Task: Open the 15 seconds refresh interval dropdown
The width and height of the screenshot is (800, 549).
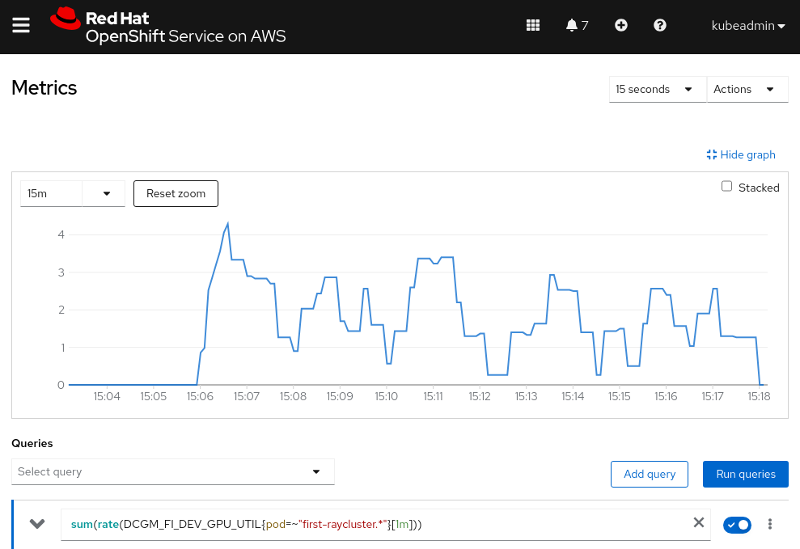Action: (657, 90)
